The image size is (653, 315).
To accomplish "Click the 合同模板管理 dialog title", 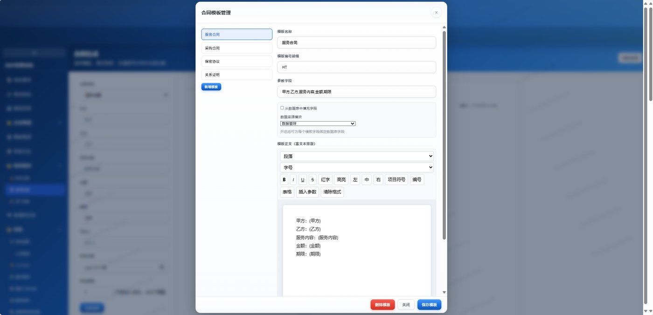I will pyautogui.click(x=216, y=13).
